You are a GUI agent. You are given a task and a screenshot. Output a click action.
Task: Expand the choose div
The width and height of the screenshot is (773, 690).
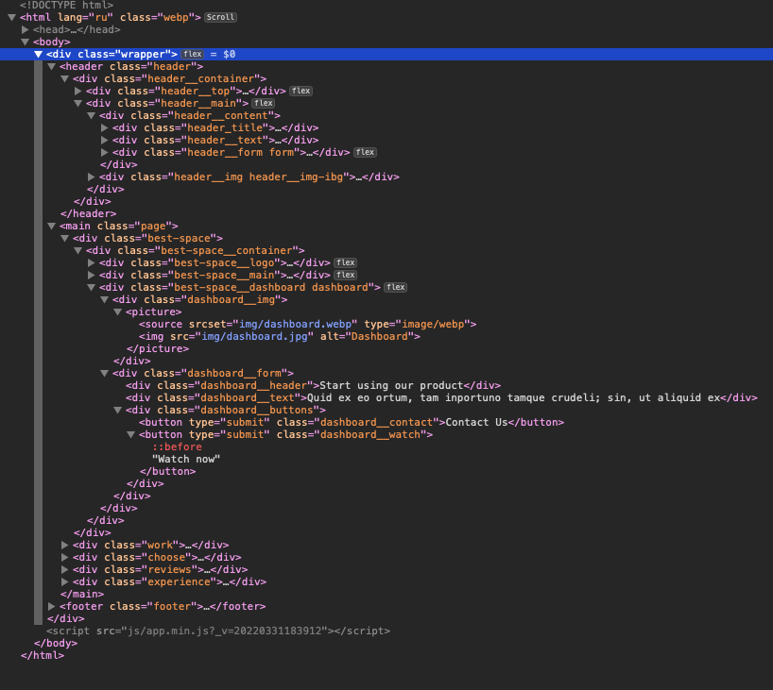tap(64, 558)
